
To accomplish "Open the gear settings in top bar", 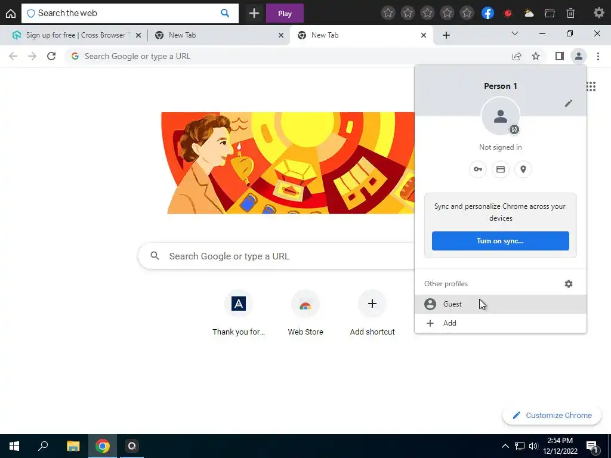I will [x=598, y=13].
